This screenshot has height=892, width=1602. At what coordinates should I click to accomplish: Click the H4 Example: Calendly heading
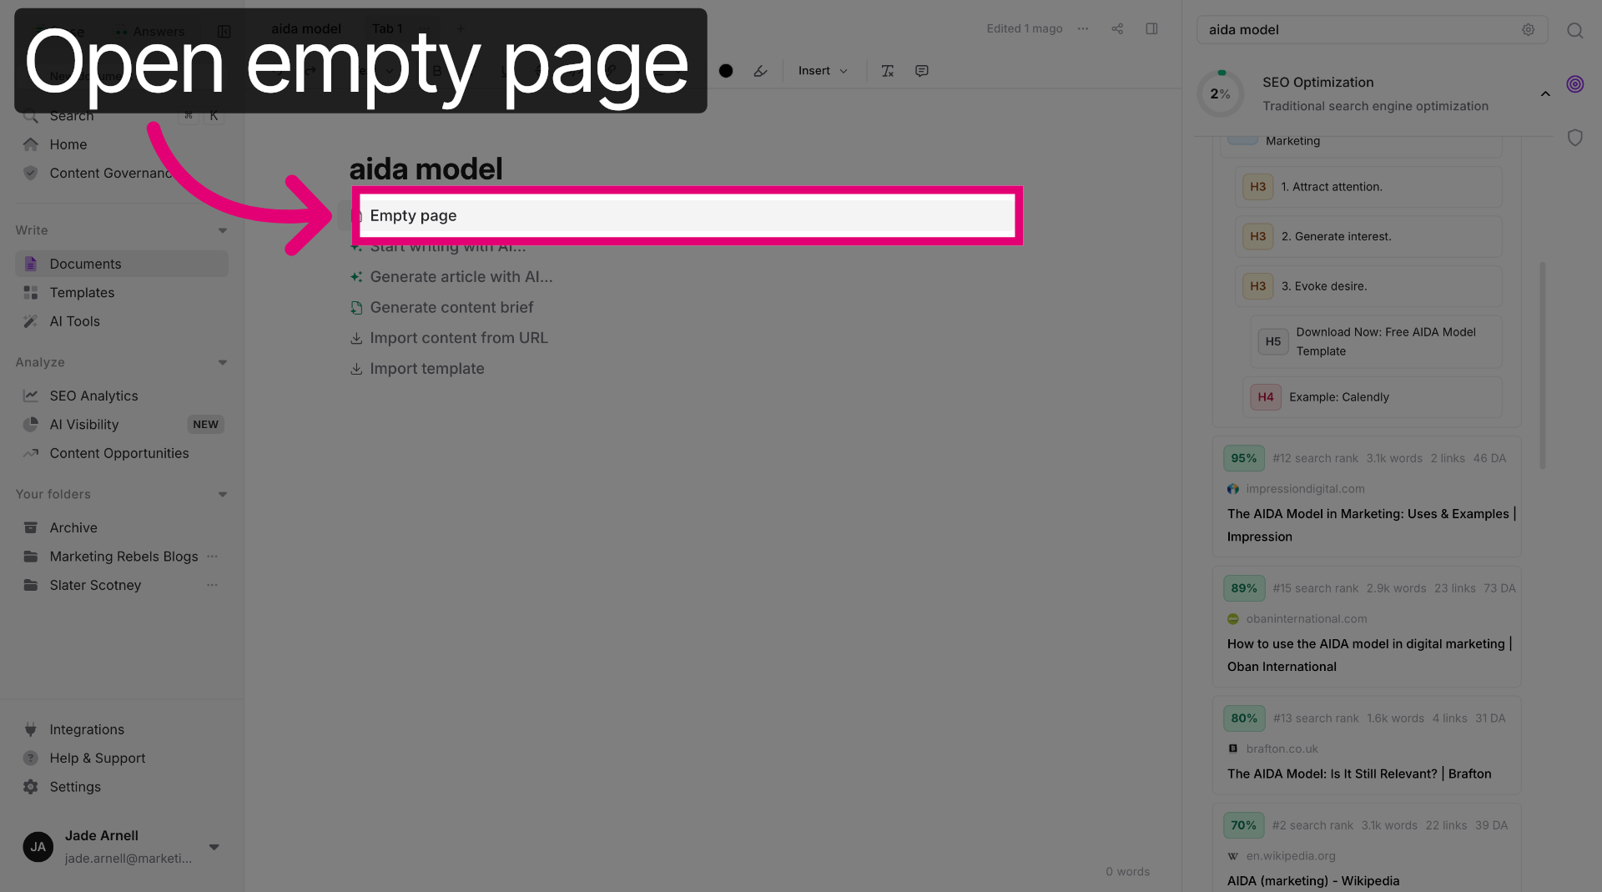point(1373,397)
